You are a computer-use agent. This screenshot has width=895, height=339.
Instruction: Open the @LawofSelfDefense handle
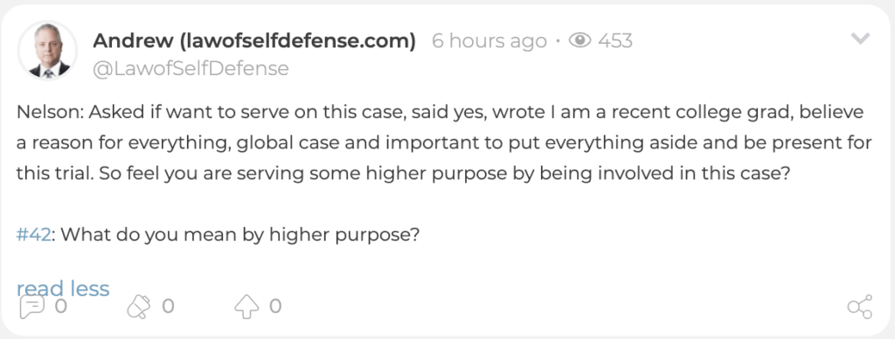(x=191, y=68)
